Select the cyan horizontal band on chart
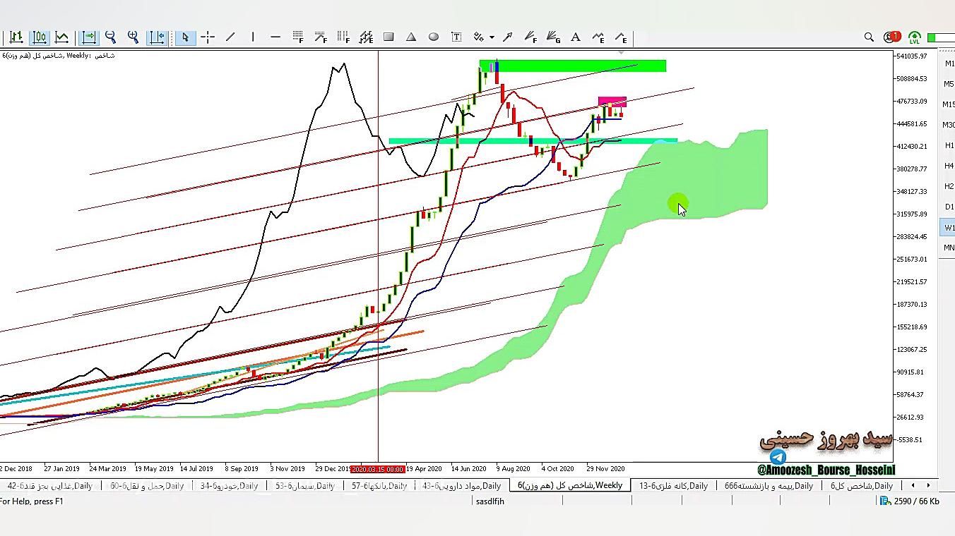The width and height of the screenshot is (955, 536). coord(533,141)
